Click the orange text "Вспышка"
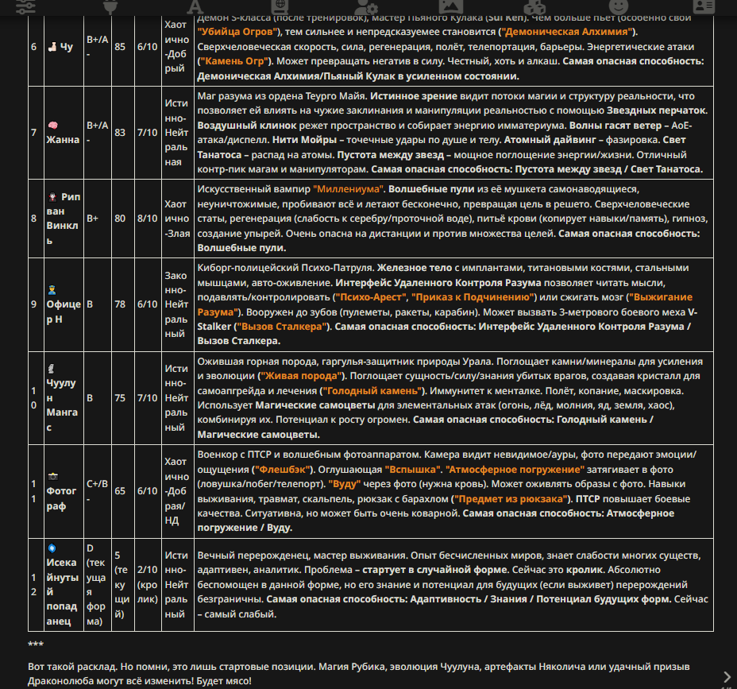Viewport: 737px width, 689px height. coord(413,470)
